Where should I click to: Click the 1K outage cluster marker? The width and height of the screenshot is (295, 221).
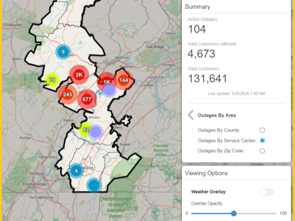106,82
